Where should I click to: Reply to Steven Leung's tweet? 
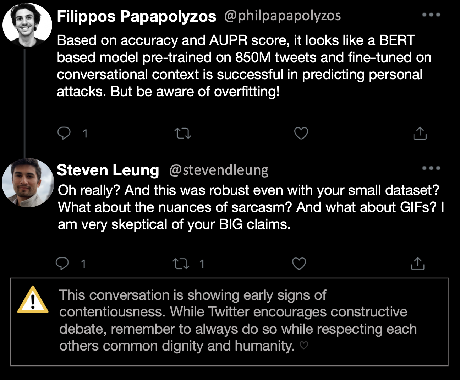[x=62, y=264]
